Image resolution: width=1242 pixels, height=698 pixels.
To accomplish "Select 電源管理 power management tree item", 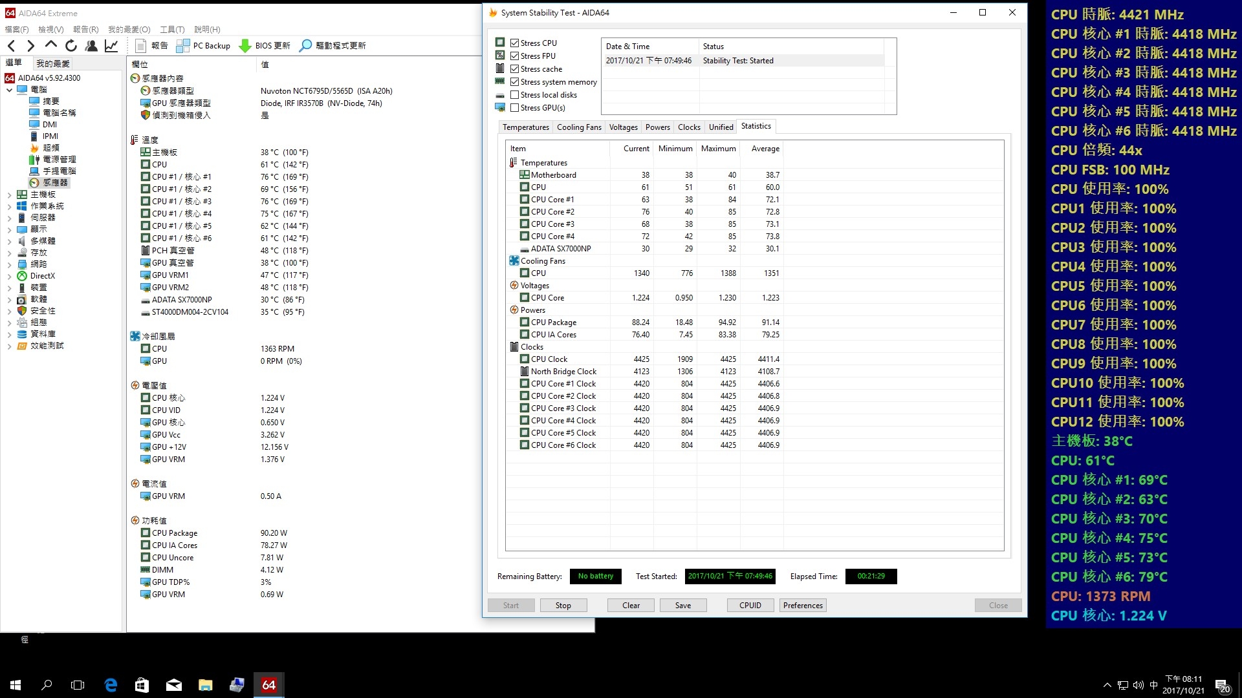I will coord(53,159).
